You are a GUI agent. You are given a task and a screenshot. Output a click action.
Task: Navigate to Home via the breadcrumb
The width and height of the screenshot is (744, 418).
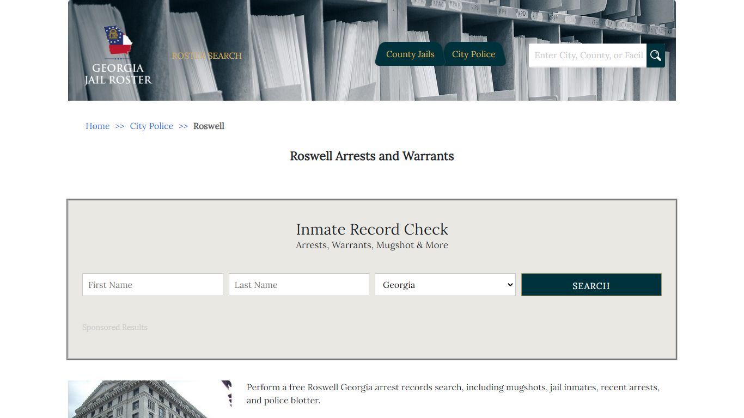coord(97,126)
